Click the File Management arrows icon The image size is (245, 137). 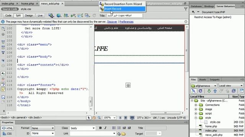(x=66, y=15)
